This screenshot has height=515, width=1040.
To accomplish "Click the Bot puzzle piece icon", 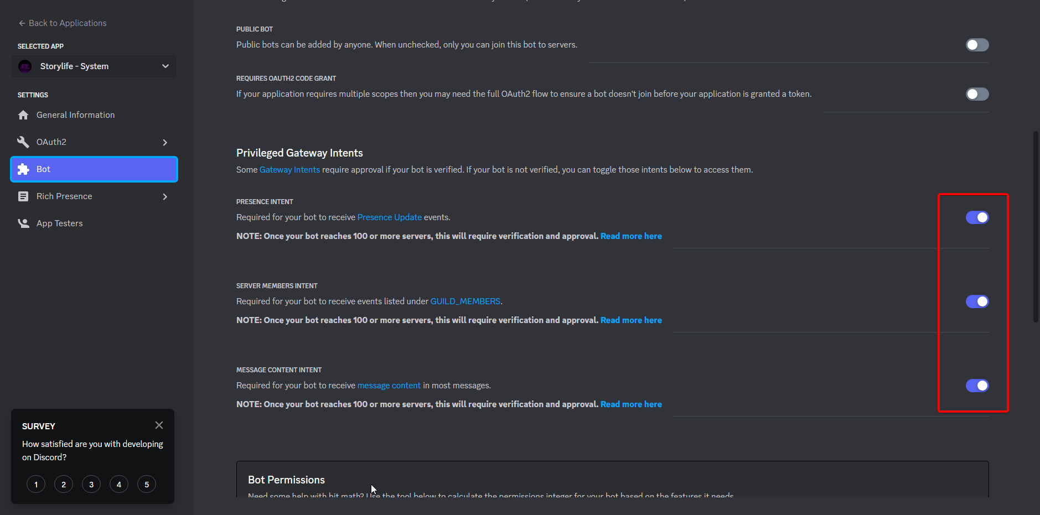I will (x=23, y=169).
